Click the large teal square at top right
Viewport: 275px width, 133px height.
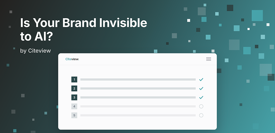point(257,16)
